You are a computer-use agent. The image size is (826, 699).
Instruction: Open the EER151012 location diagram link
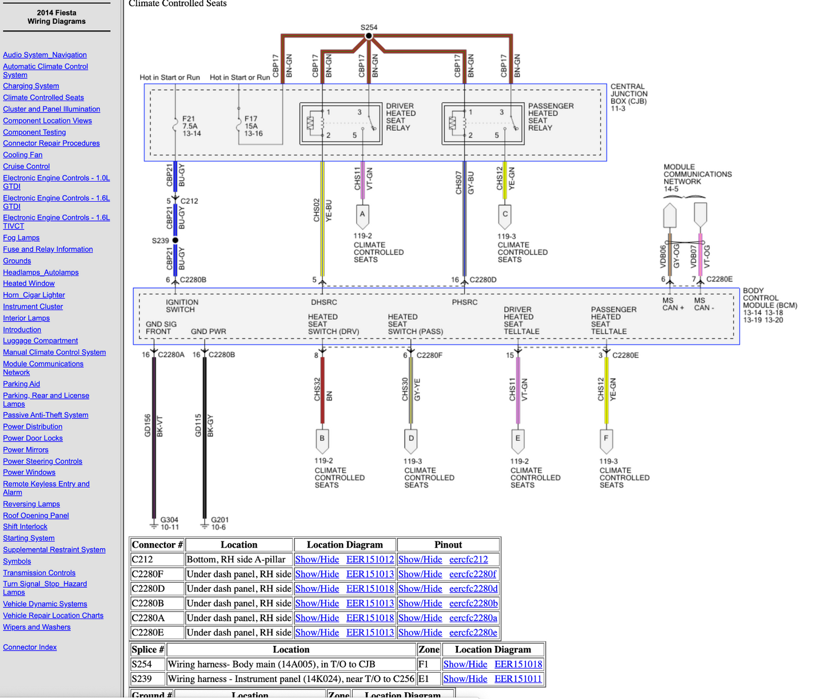click(x=370, y=560)
